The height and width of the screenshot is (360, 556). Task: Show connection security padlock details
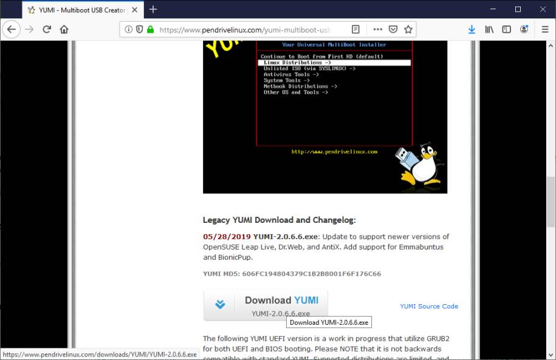tap(150, 29)
